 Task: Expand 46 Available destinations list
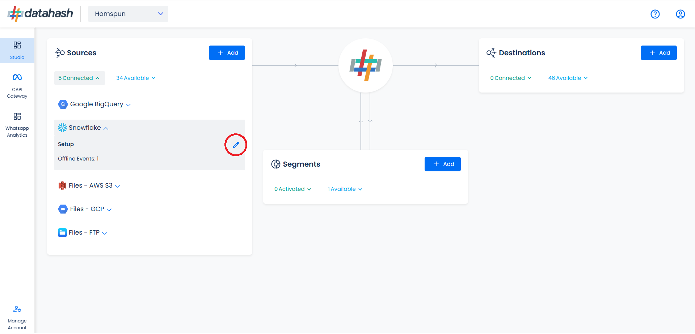point(568,78)
